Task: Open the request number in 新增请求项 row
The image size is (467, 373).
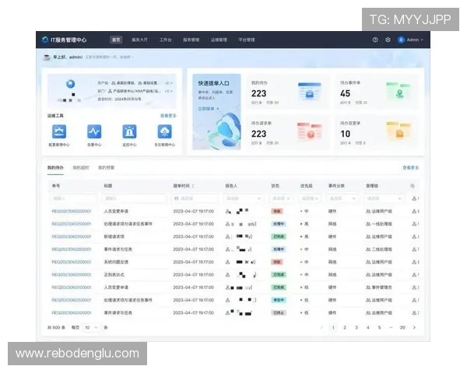Action: pos(72,237)
